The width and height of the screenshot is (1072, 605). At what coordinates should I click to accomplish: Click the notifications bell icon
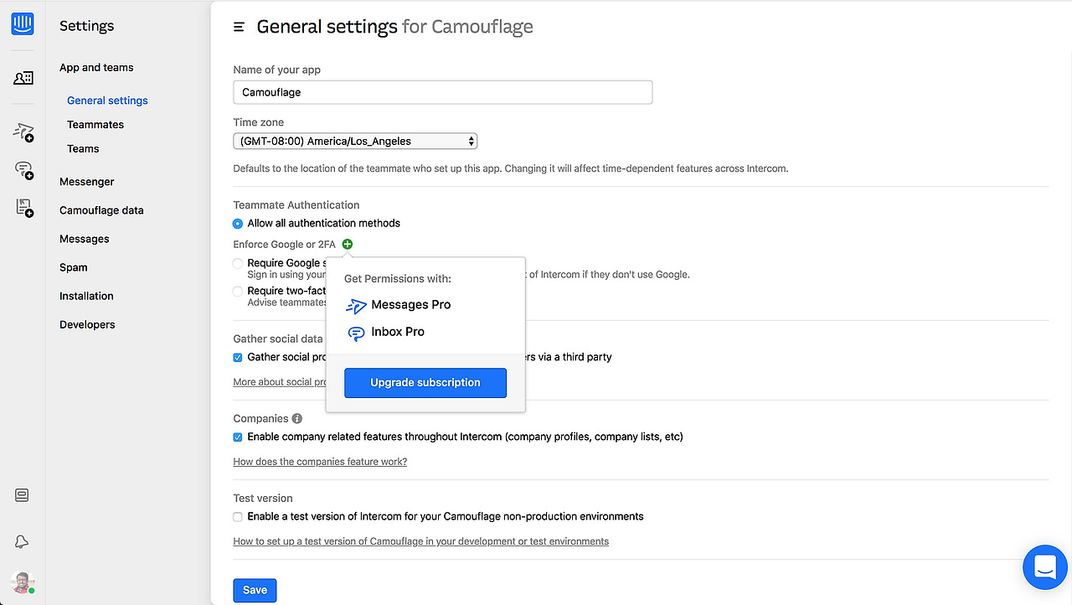pos(23,542)
